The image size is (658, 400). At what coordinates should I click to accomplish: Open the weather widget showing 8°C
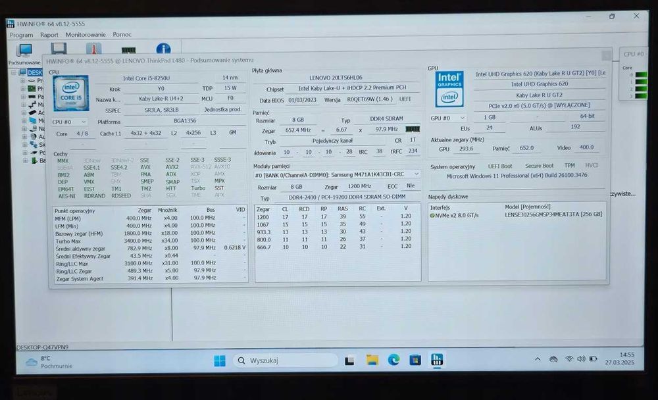tap(49, 362)
